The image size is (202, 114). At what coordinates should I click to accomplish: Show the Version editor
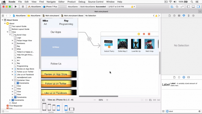182,7
